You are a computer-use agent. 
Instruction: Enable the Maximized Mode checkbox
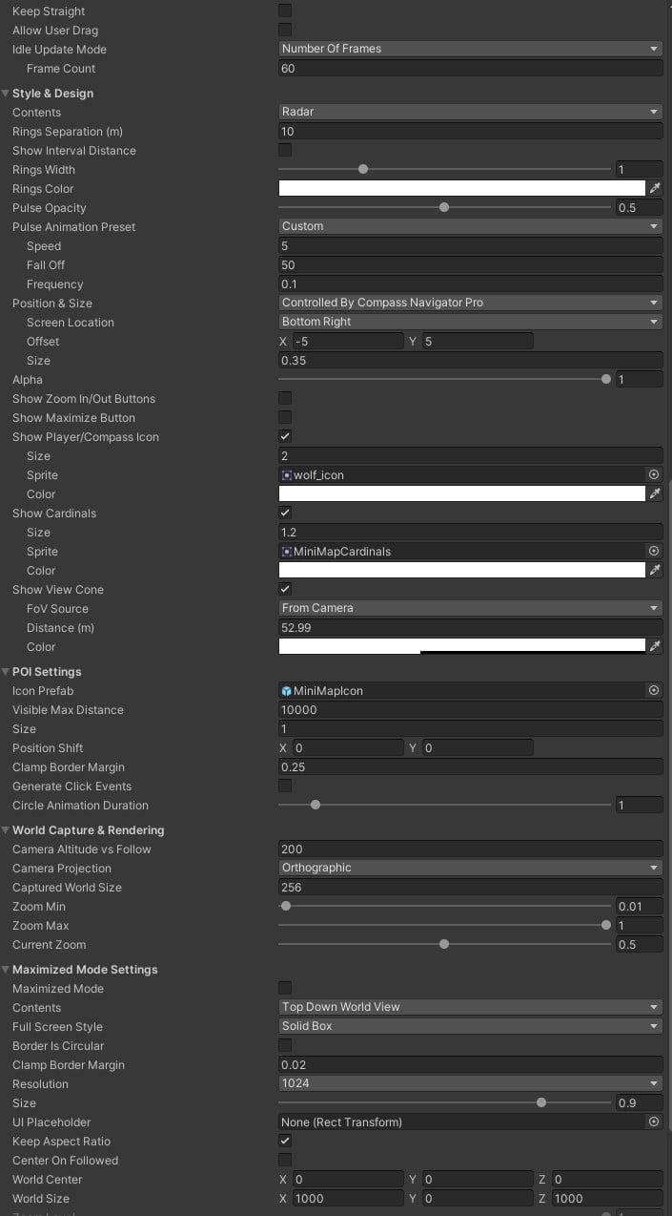click(285, 988)
